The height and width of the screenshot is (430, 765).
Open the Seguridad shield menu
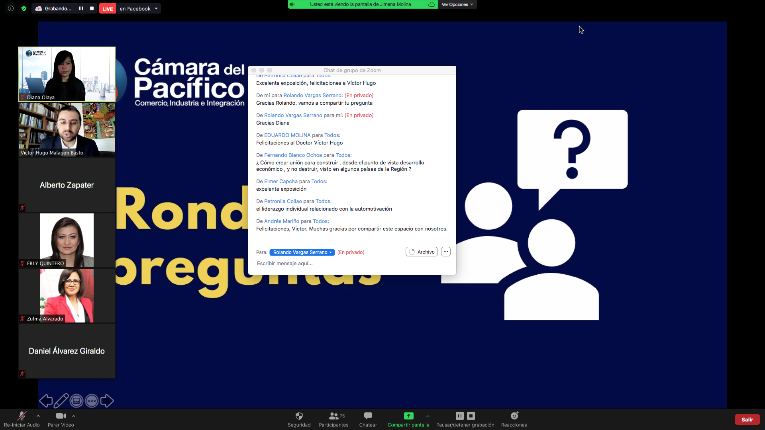[299, 419]
